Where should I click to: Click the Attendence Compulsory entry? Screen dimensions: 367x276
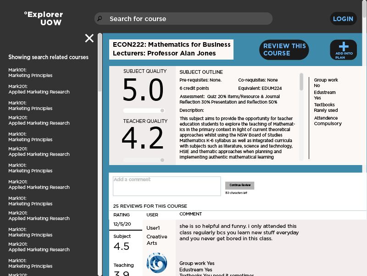[328, 121]
